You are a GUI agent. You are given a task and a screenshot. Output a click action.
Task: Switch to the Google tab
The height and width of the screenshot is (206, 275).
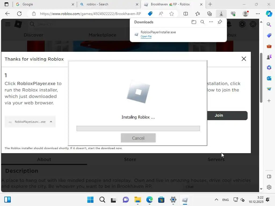(45, 4)
